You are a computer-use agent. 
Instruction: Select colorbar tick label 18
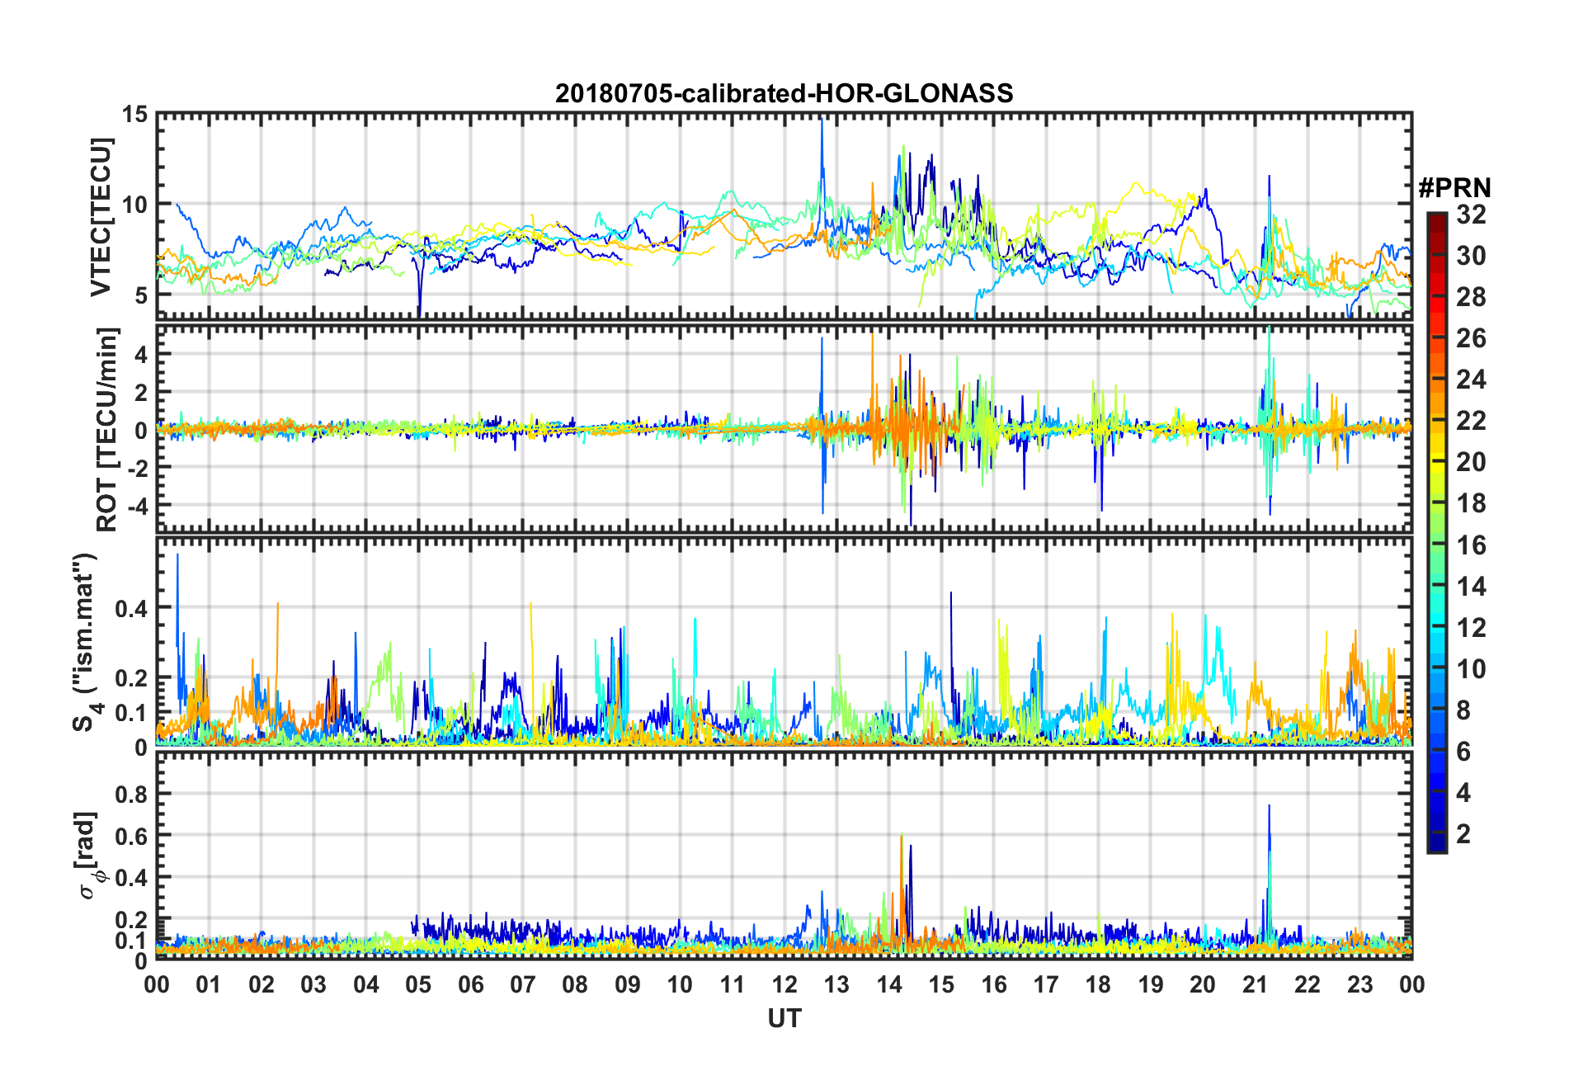(x=1471, y=503)
